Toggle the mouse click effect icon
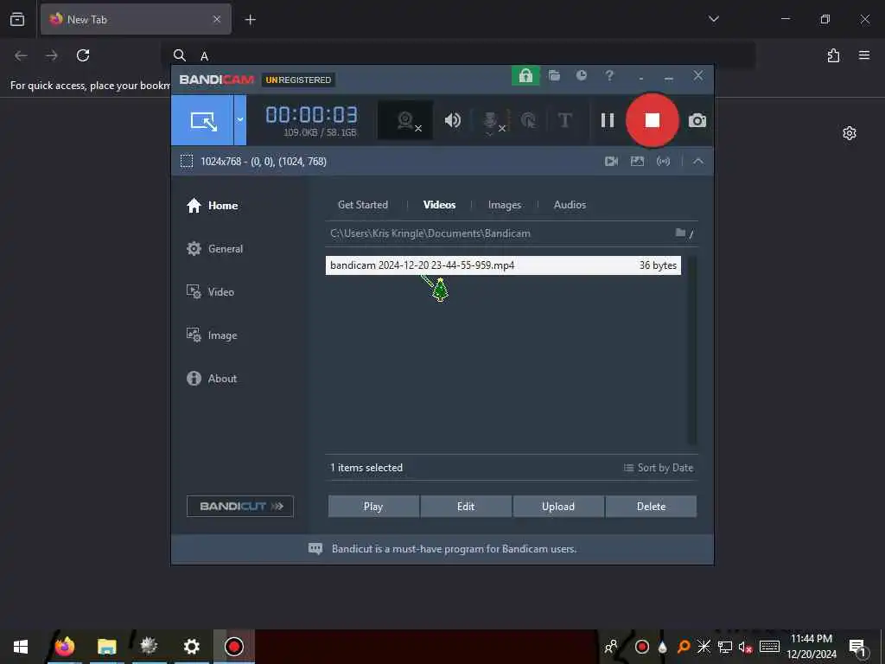The image size is (885, 664). 528,120
